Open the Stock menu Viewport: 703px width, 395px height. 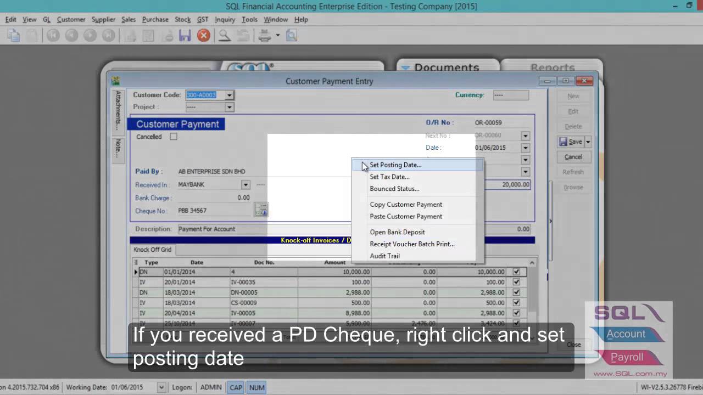(182, 19)
